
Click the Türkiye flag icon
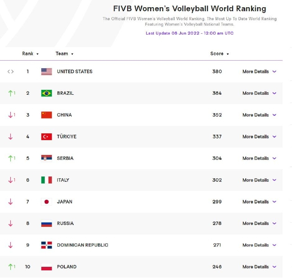click(x=47, y=137)
